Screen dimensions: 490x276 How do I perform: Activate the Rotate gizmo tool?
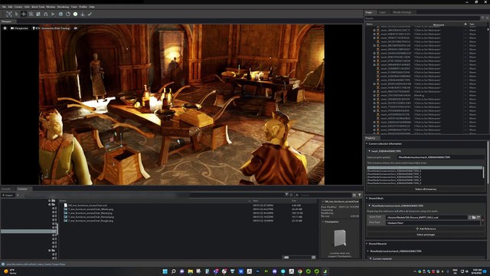(x=31, y=14)
